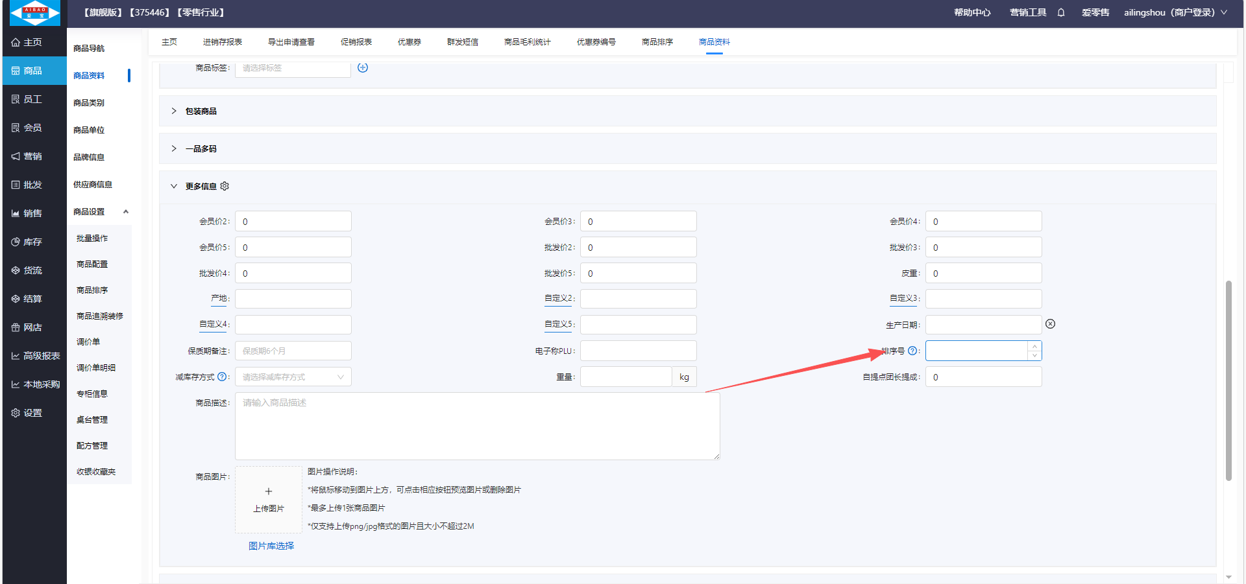
Task: Open the 更多信息 settings gear icon
Action: [x=225, y=186]
